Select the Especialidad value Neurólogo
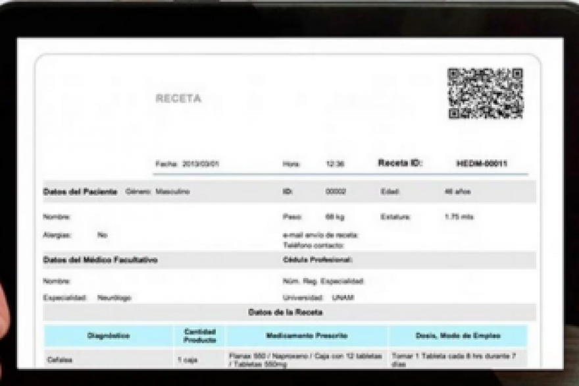Screen dimensions: 579x386 (114, 298)
